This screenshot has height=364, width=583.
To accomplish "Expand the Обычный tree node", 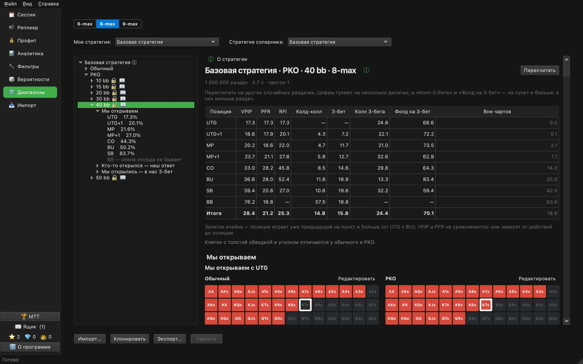I will point(86,69).
